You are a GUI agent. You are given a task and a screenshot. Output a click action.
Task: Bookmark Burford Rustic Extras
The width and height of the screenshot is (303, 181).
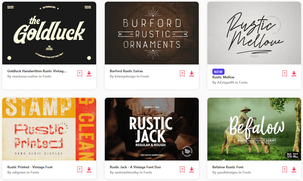pos(182,73)
